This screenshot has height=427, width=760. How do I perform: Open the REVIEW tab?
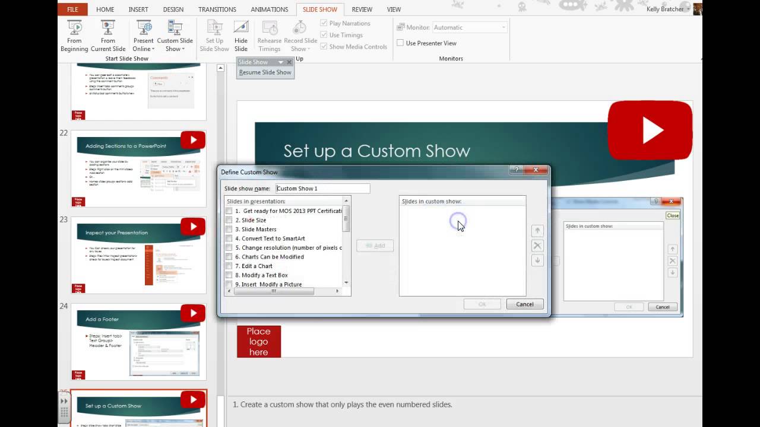coord(362,9)
